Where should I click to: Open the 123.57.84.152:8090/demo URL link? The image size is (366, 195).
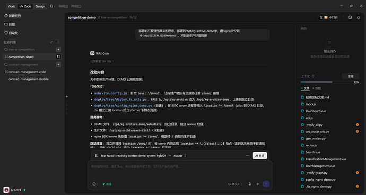pos(158,36)
